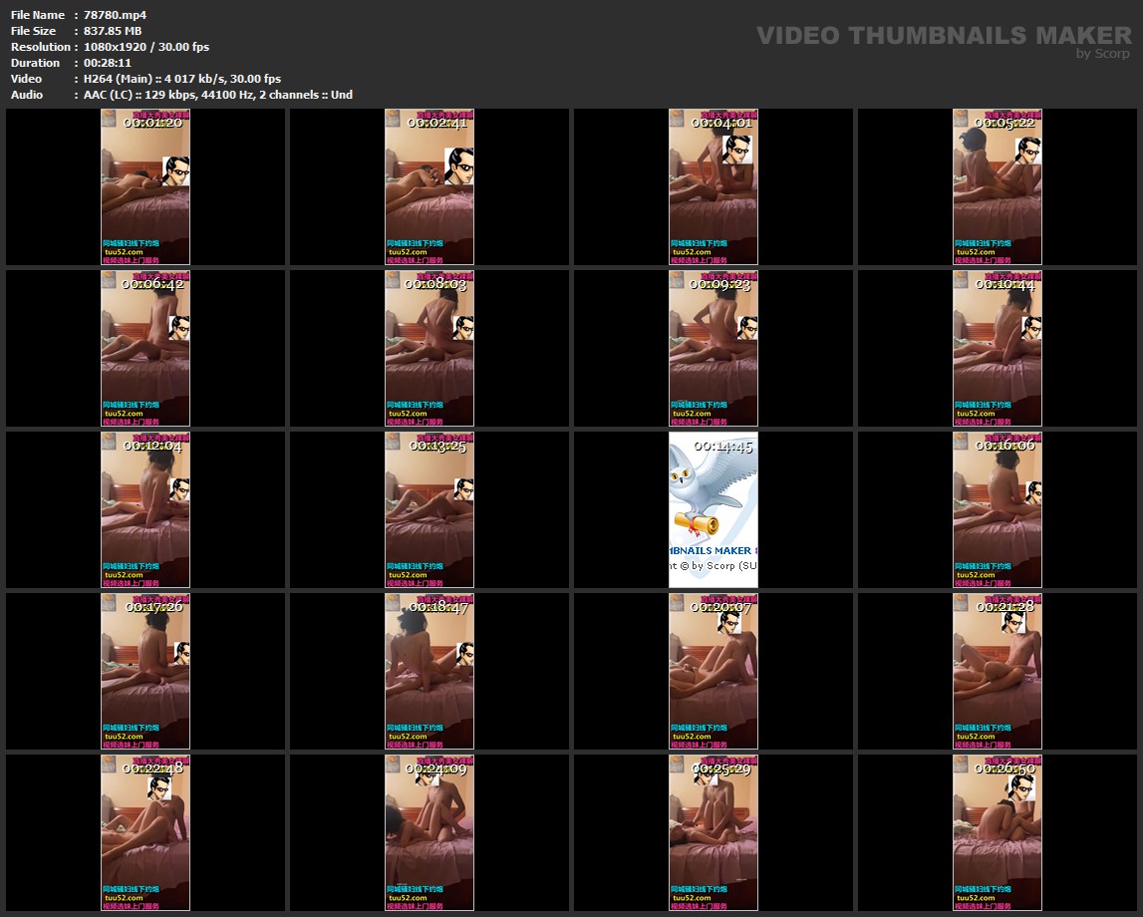Image resolution: width=1143 pixels, height=917 pixels.
Task: Click the thumbnail marked 00:12:04
Action: [x=145, y=509]
